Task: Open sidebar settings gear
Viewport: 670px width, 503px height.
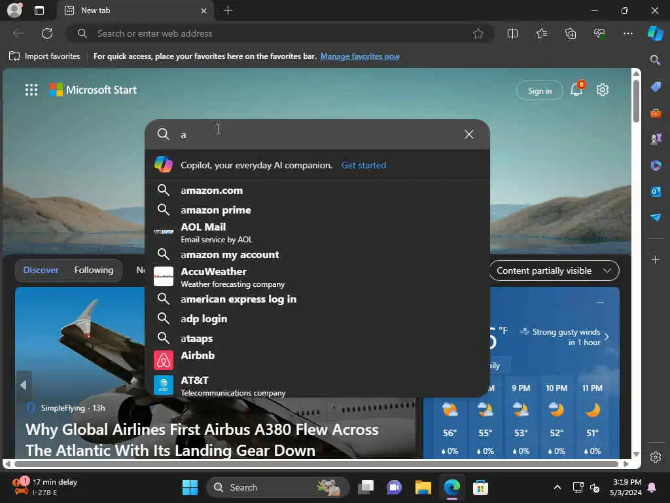Action: pyautogui.click(x=656, y=457)
